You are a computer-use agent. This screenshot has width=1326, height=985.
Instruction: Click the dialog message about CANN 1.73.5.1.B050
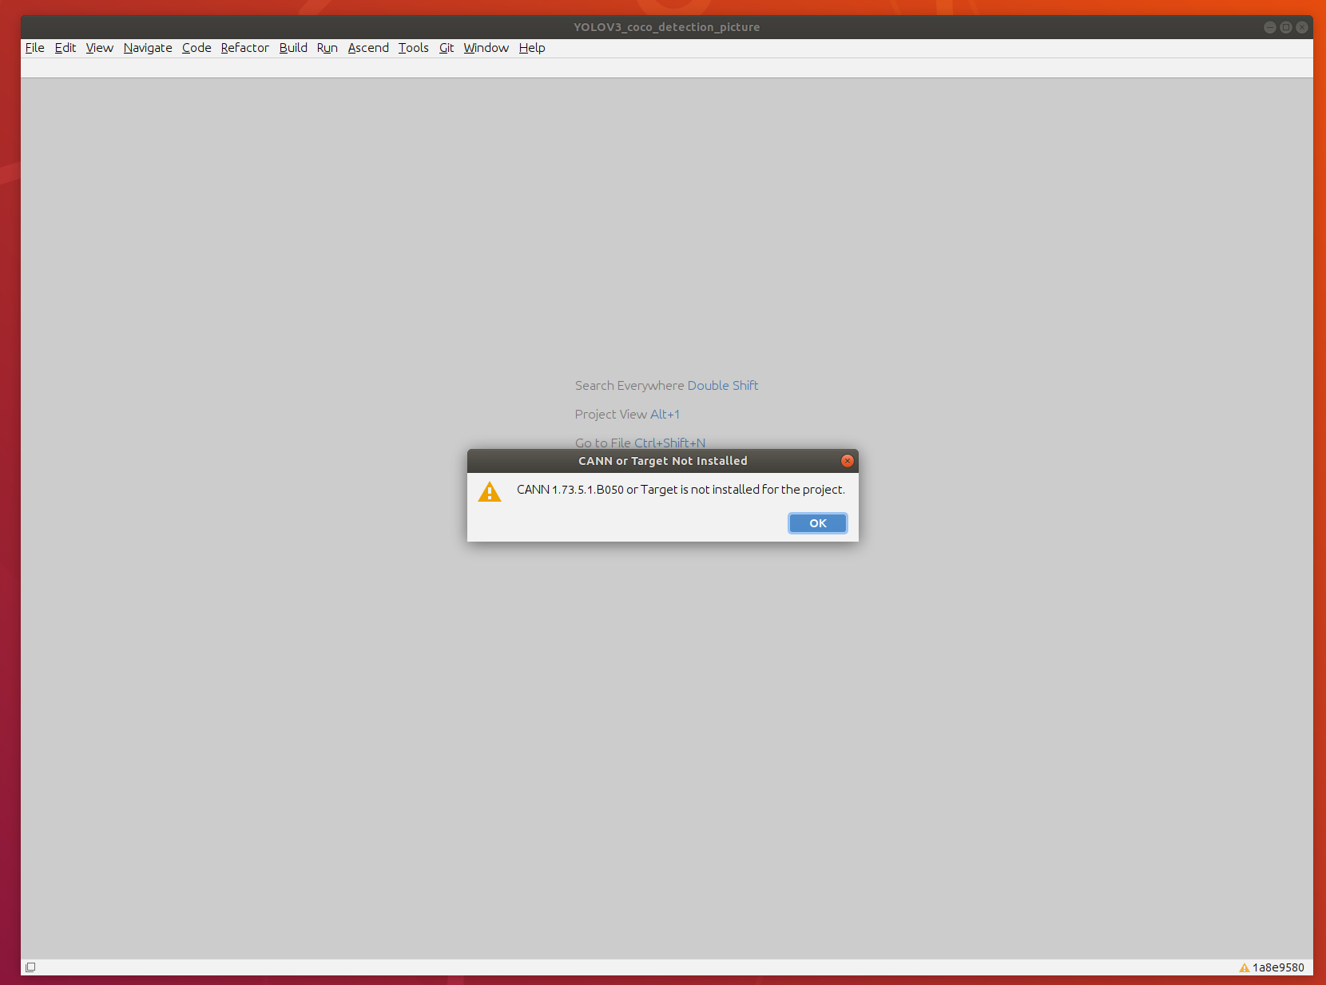tap(681, 490)
